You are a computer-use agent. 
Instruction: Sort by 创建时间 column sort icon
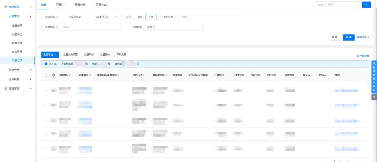[70, 75]
